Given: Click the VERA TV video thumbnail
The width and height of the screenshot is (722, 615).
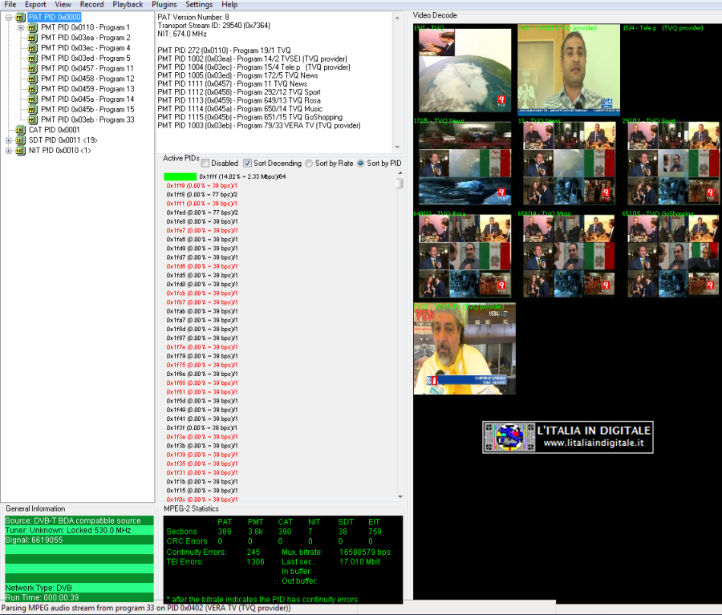Looking at the screenshot, I should 464,349.
